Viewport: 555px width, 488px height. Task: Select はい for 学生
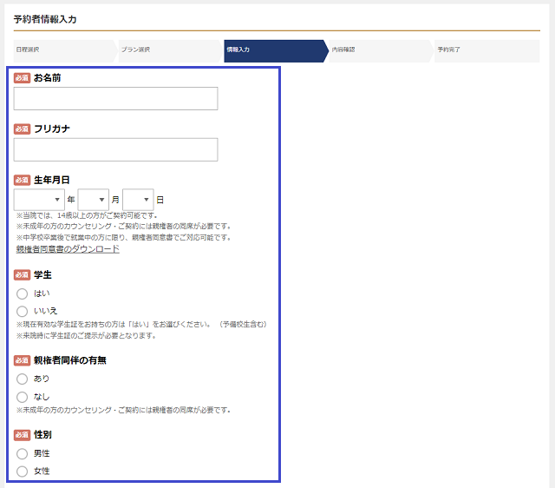tap(22, 293)
